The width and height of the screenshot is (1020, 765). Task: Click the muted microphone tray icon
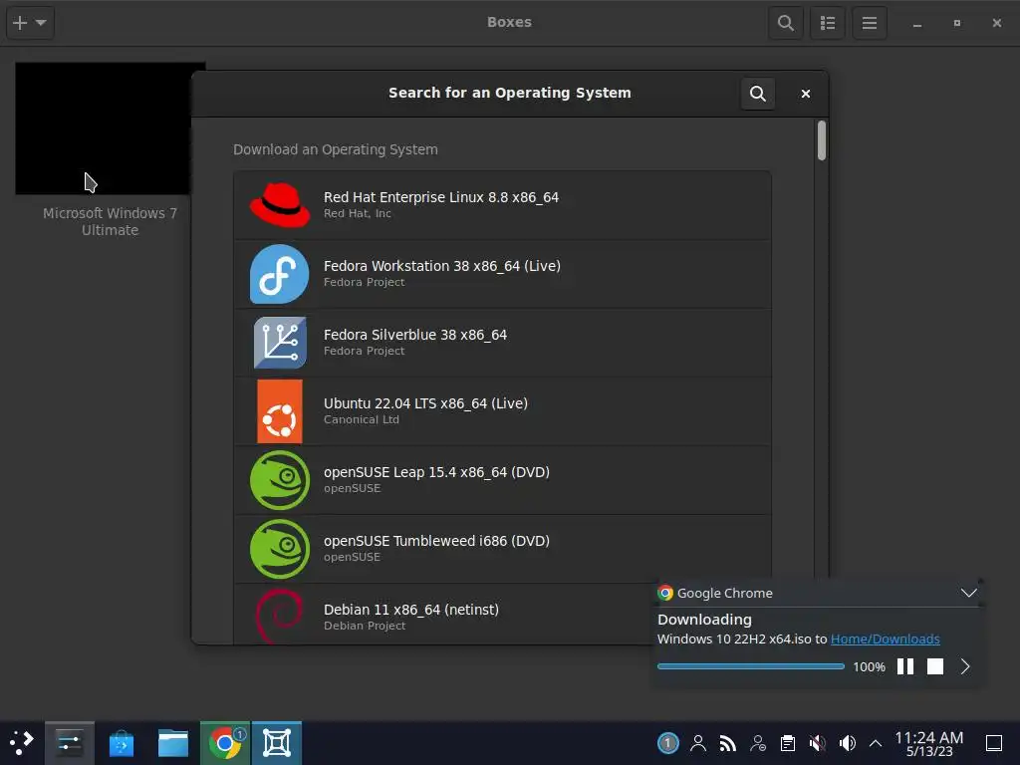[x=817, y=743]
